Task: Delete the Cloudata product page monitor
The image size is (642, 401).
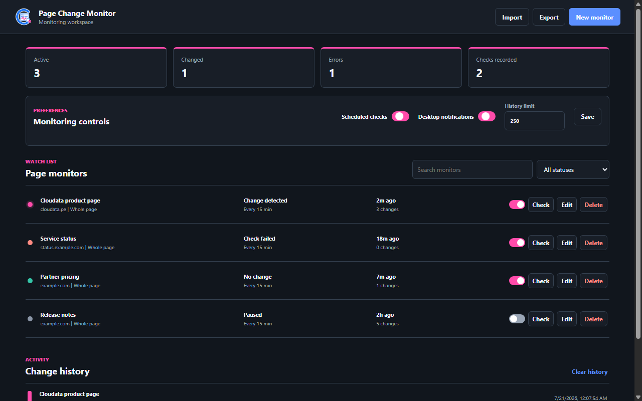Action: (593, 205)
